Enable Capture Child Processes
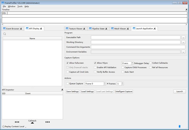 pyautogui.click(x=123, y=67)
